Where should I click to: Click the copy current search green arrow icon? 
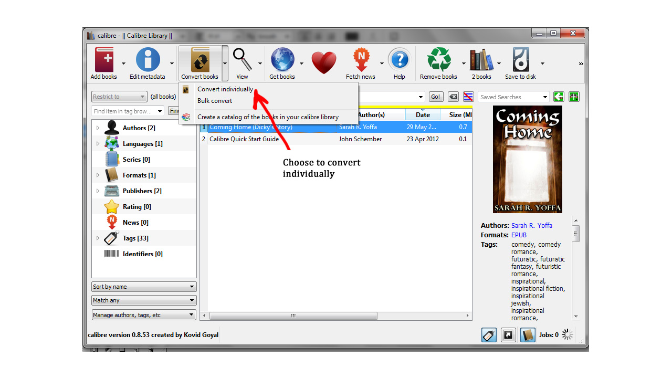[559, 97]
